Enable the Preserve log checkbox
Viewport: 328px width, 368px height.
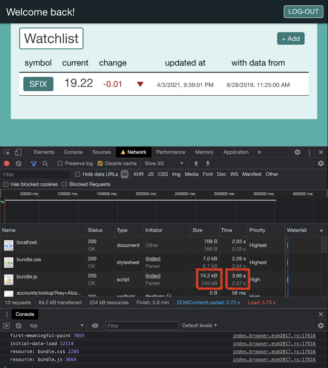click(x=60, y=164)
